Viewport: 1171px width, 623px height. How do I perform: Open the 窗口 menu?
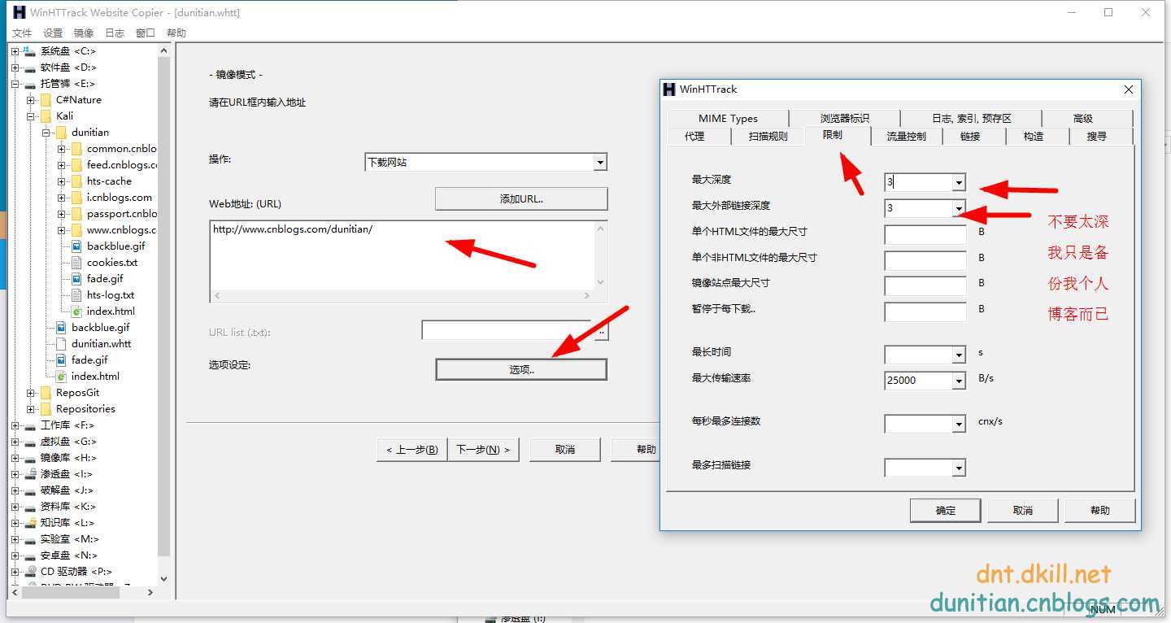coord(146,33)
